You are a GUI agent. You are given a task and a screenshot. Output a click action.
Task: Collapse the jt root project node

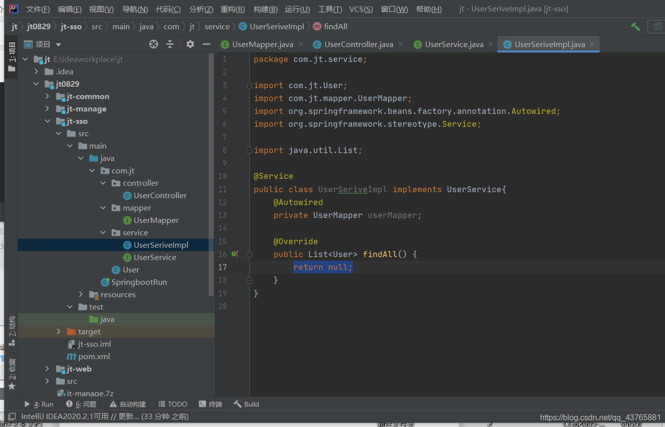coord(25,59)
